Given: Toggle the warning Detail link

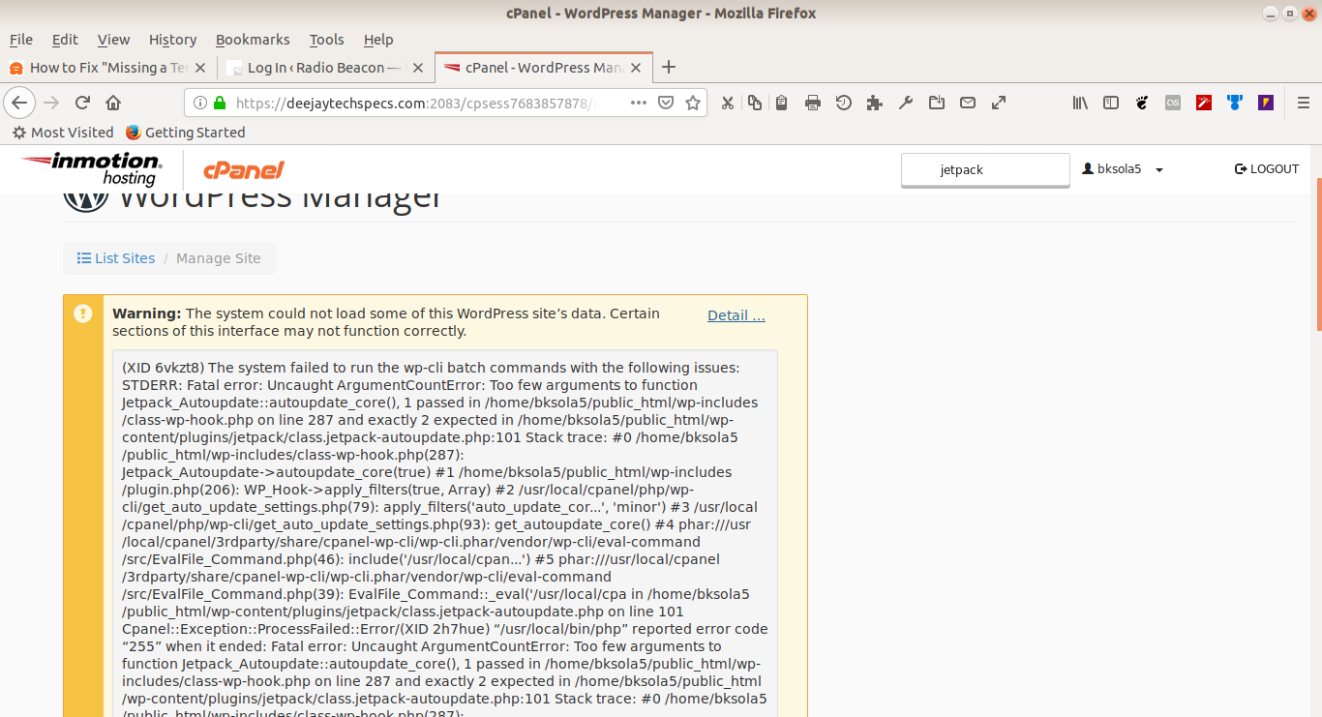Looking at the screenshot, I should 736,315.
